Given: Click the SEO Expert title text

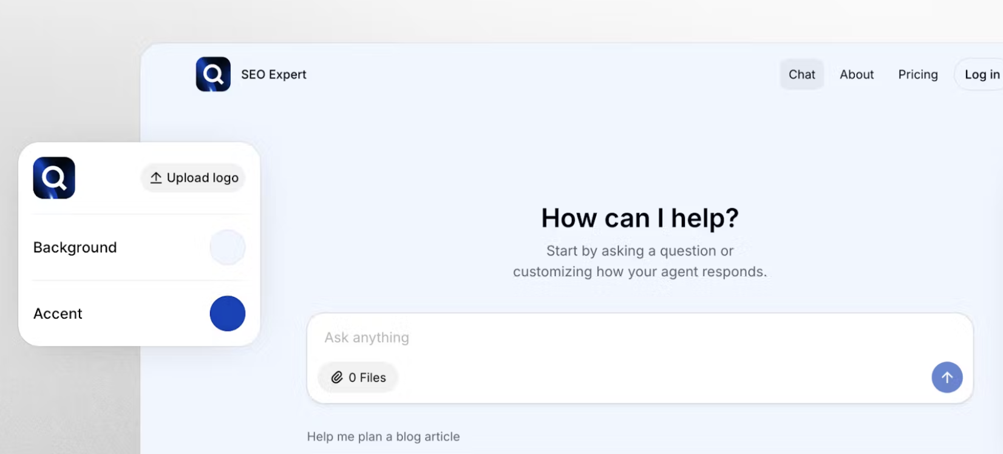Looking at the screenshot, I should [274, 74].
